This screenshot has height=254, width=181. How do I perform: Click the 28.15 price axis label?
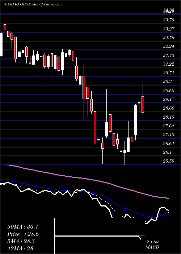tap(169, 117)
